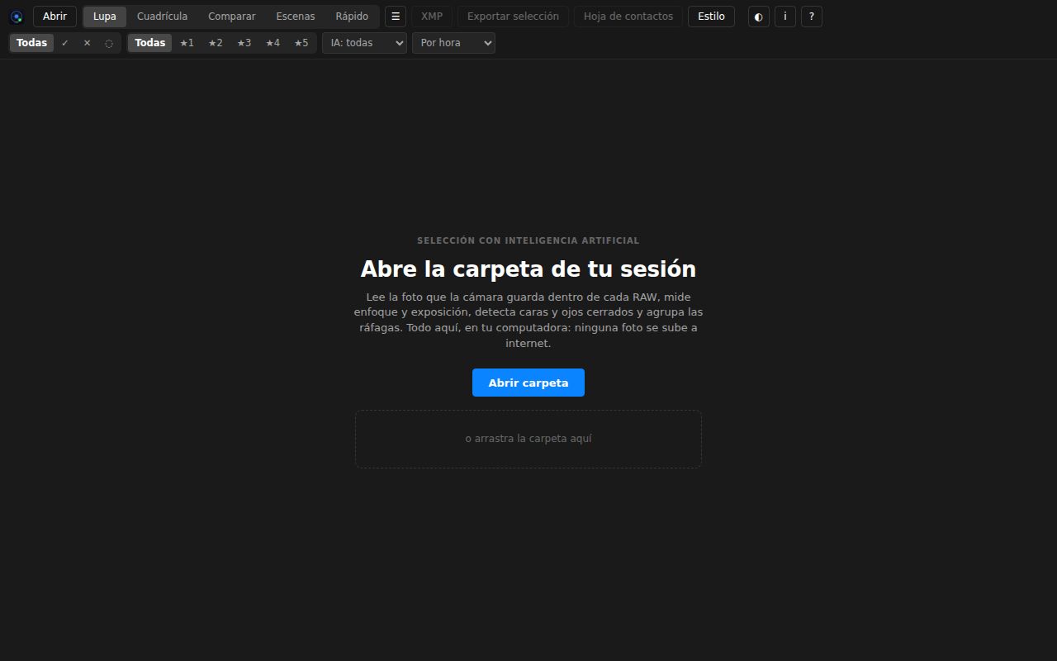Image resolution: width=1057 pixels, height=661 pixels.
Task: Filter photos by ★2 rating
Action: click(216, 43)
